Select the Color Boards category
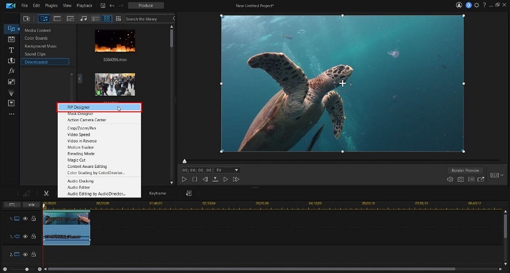Image resolution: width=510 pixels, height=273 pixels. pyautogui.click(x=36, y=38)
